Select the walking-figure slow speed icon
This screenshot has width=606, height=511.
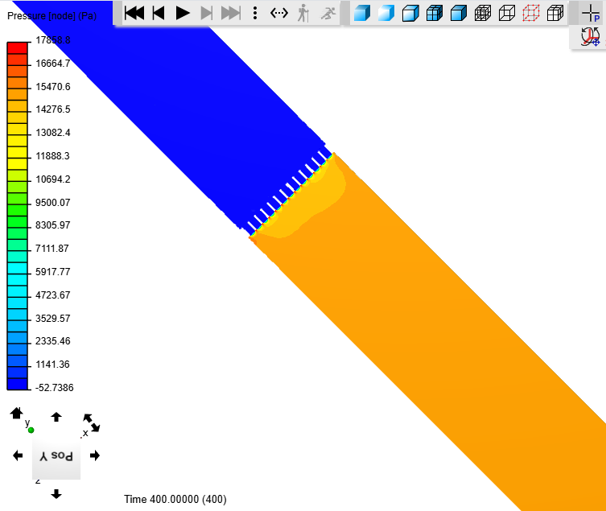tap(303, 13)
